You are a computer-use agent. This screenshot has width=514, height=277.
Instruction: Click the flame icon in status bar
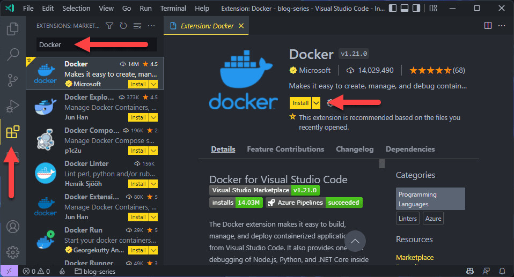coord(62,272)
